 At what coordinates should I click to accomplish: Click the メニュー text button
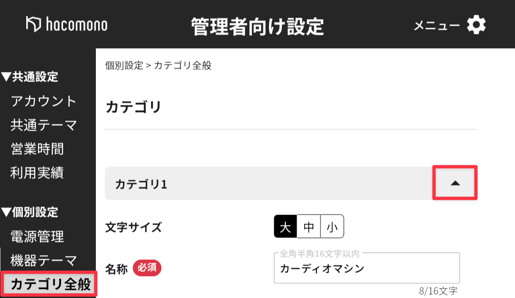tap(436, 26)
